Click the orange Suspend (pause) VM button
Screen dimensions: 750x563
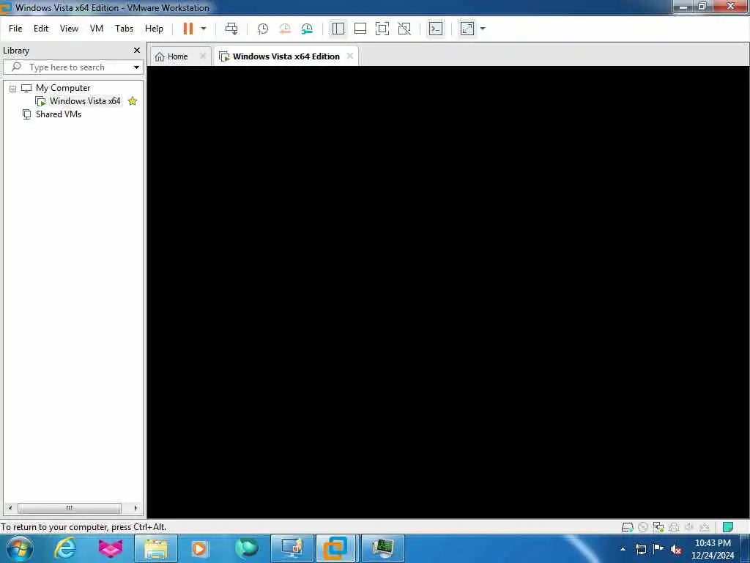(188, 29)
